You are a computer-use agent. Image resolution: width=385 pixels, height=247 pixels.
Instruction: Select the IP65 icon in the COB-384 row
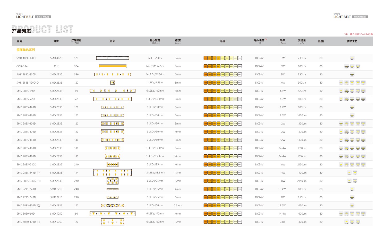(352, 66)
